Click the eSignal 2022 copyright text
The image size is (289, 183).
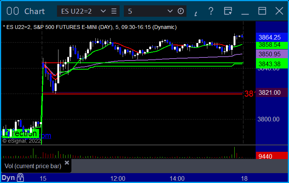22,141
